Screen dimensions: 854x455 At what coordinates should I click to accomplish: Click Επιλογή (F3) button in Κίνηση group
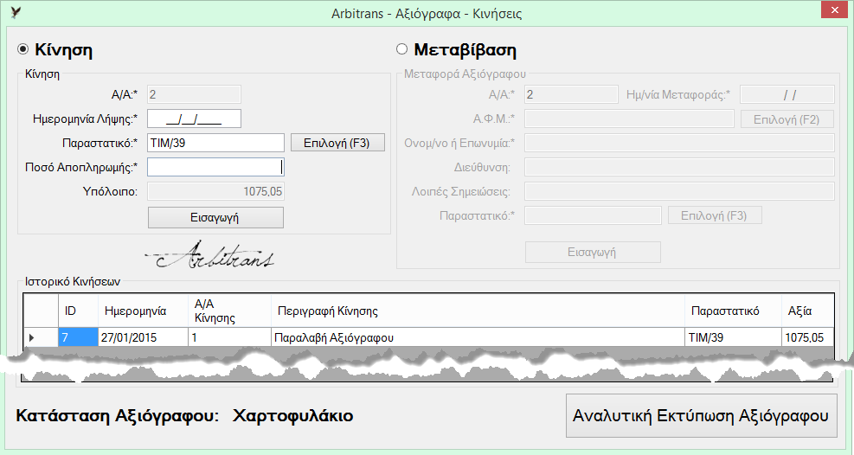(337, 143)
